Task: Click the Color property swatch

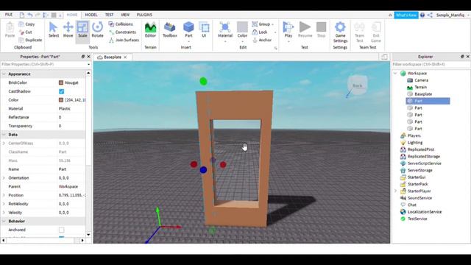Action: [61, 100]
